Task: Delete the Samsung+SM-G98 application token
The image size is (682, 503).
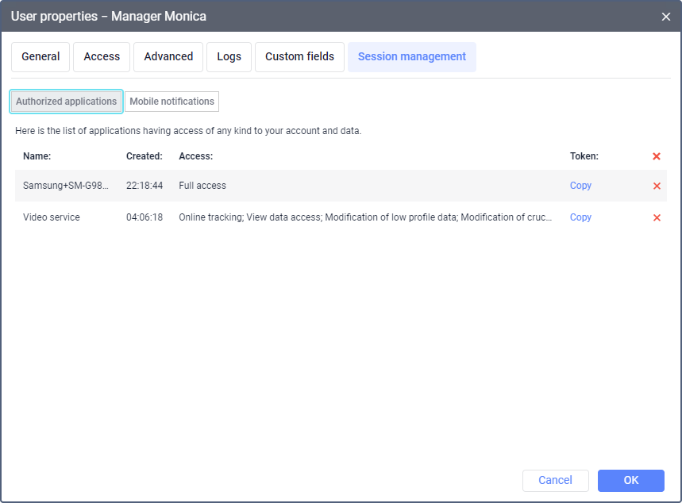Action: [x=657, y=186]
